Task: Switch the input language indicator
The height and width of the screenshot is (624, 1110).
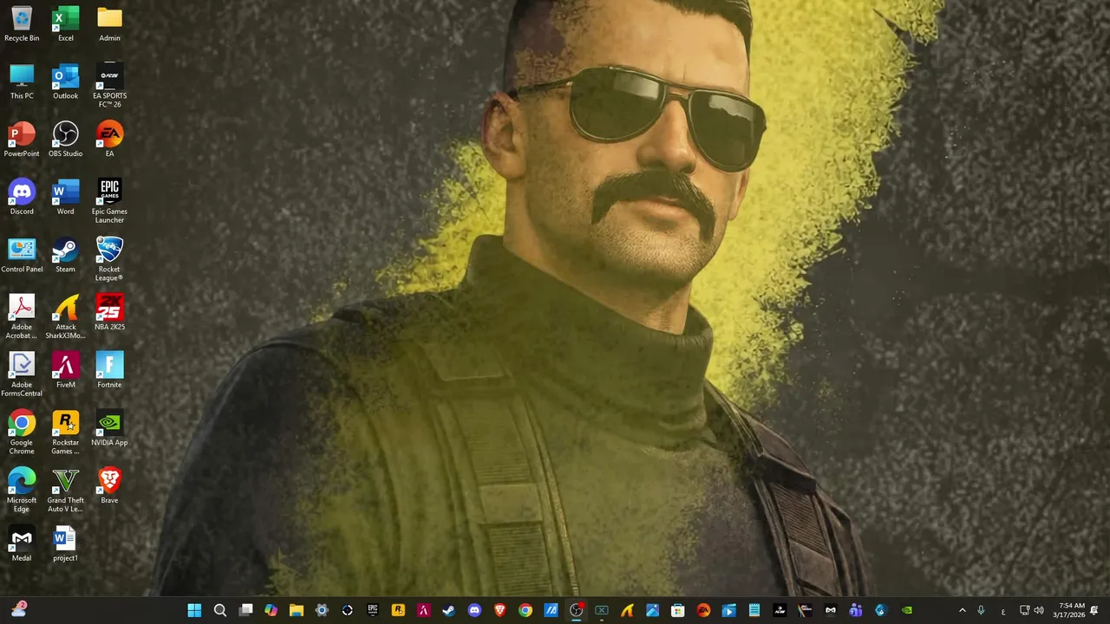Action: click(1003, 610)
